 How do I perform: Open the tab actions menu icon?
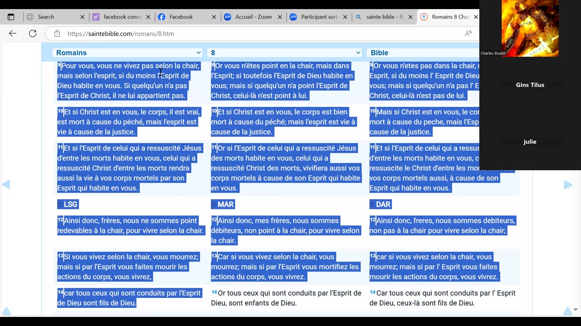[x=11, y=17]
